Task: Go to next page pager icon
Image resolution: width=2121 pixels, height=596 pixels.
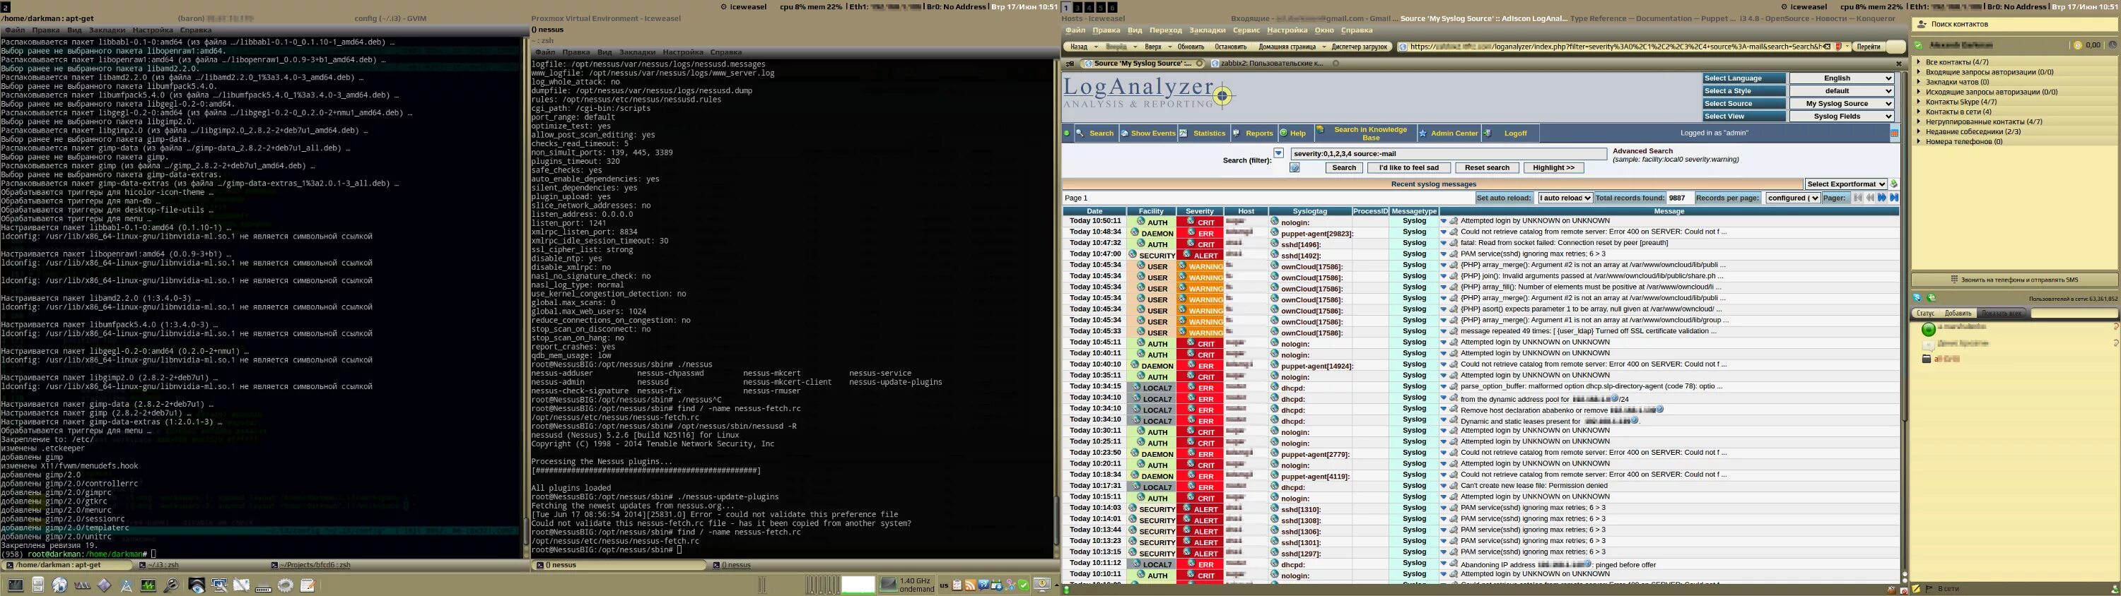Action: [1882, 197]
